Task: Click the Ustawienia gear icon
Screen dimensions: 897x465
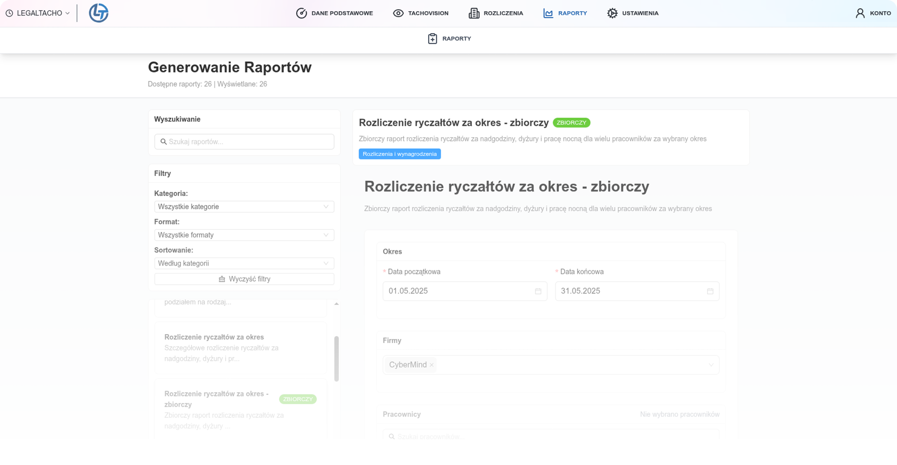Action: (612, 13)
